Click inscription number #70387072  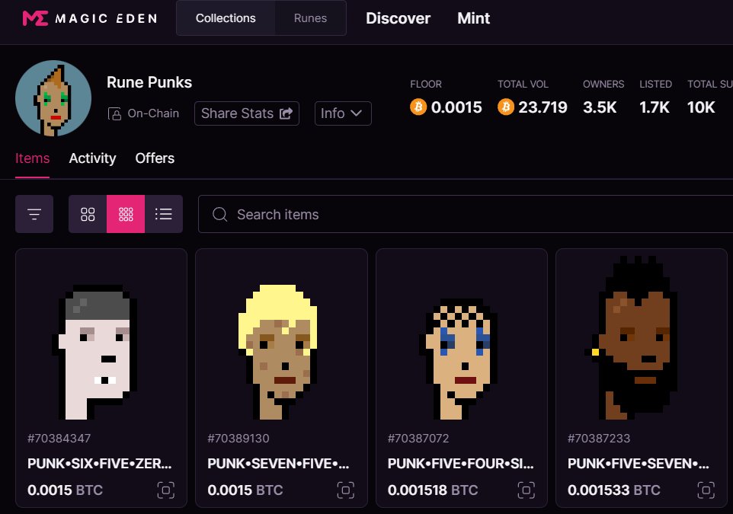[x=418, y=439]
